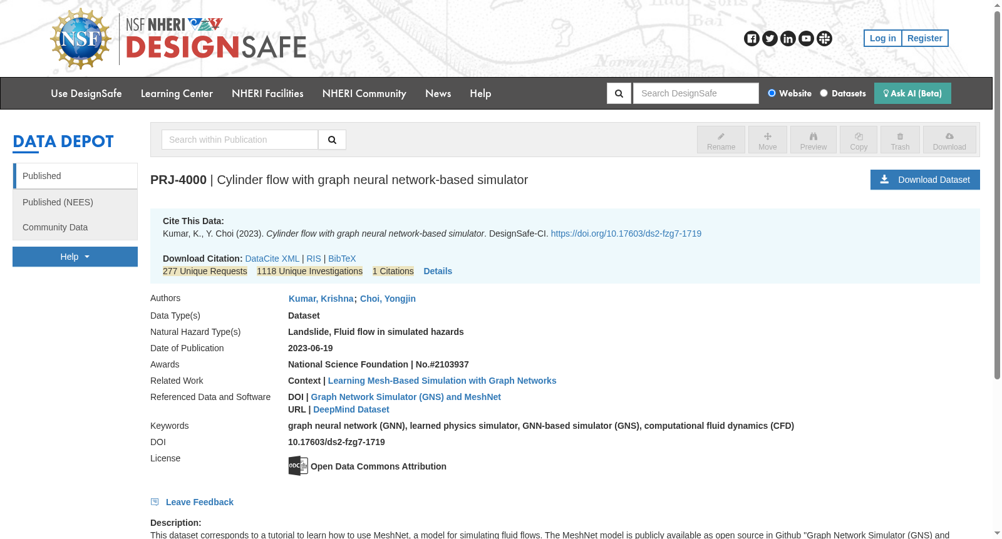Open author Choi, Yongjin
1002x539 pixels.
pyautogui.click(x=388, y=299)
